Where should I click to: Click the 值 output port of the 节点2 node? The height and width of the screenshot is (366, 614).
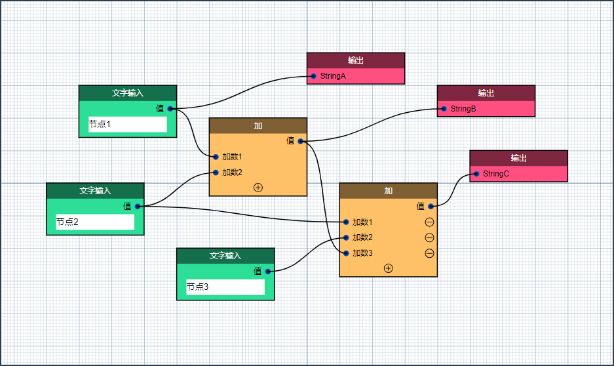pyautogui.click(x=138, y=207)
